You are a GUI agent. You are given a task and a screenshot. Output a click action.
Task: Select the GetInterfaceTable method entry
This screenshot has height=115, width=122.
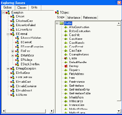(x=80, y=93)
